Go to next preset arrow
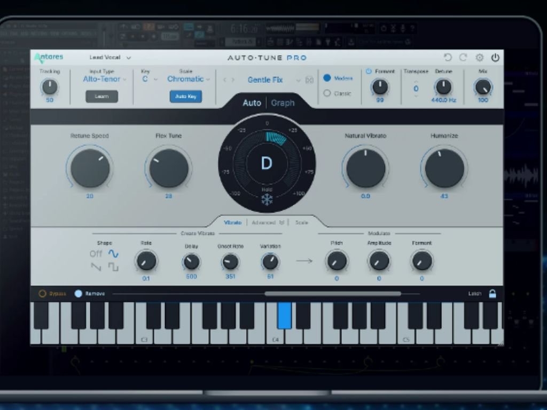 [x=233, y=80]
